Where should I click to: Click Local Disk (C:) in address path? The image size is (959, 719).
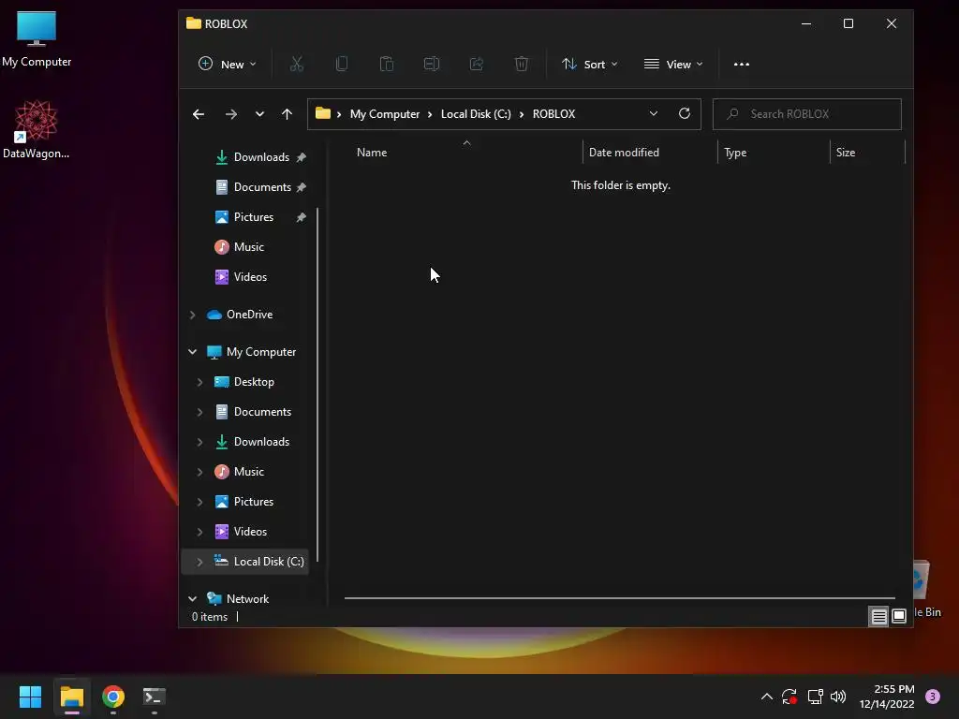pyautogui.click(x=476, y=114)
